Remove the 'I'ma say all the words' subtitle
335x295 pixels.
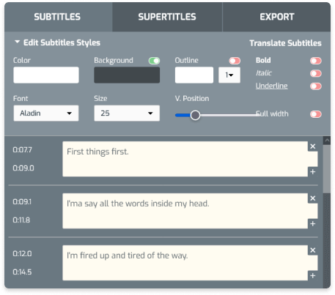point(312,198)
